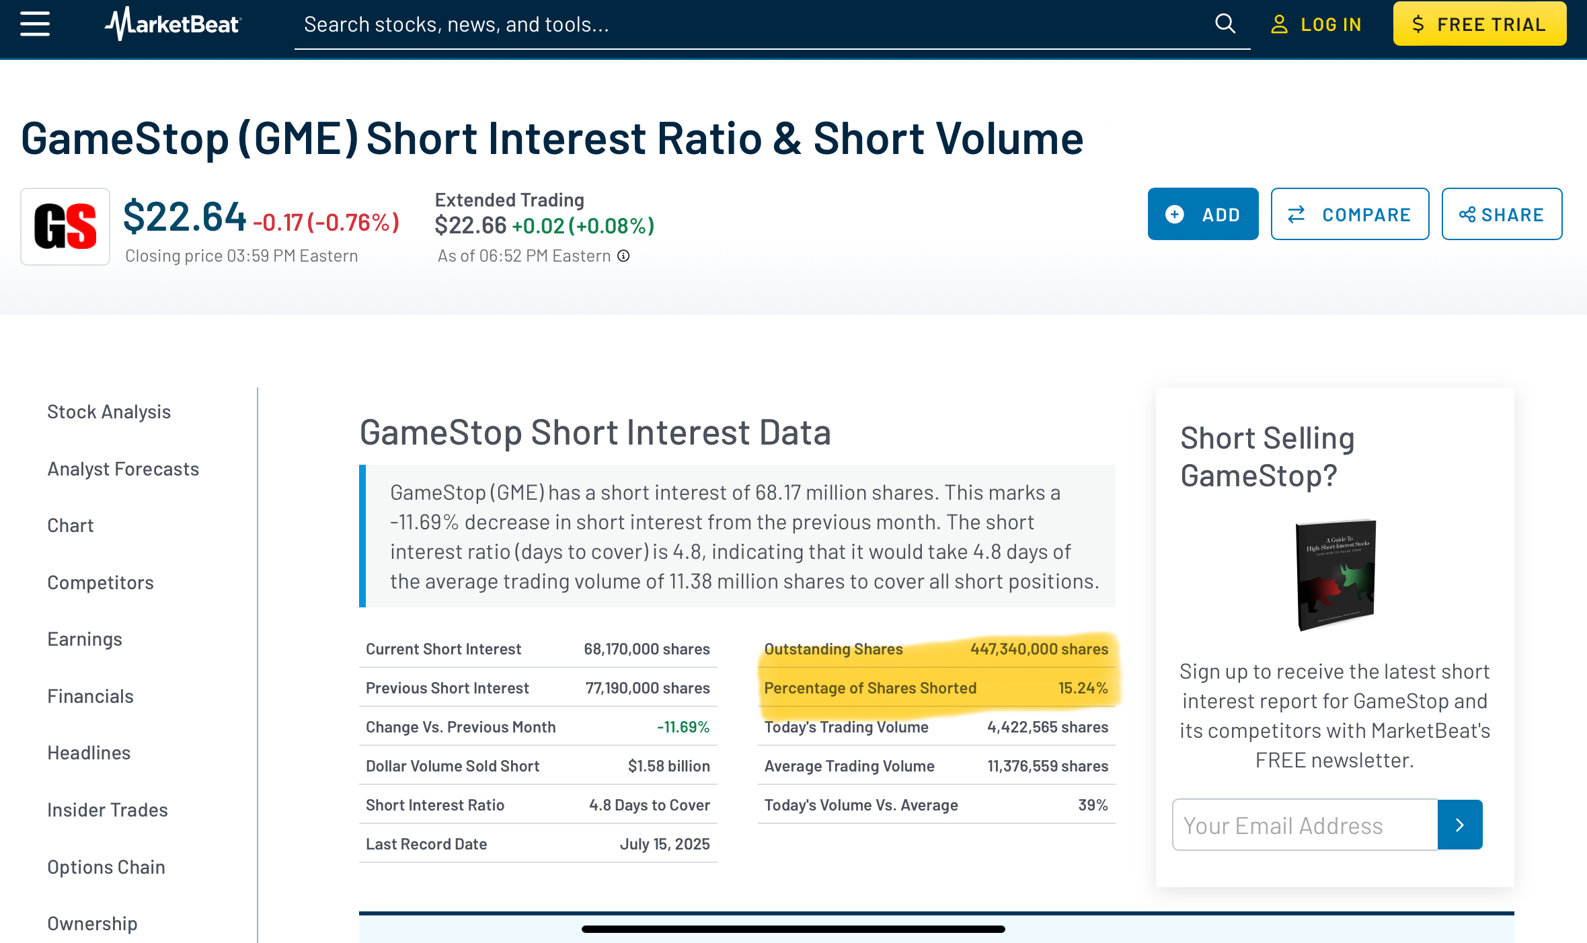Open the Insider Trades section
This screenshot has width=1587, height=943.
108,810
